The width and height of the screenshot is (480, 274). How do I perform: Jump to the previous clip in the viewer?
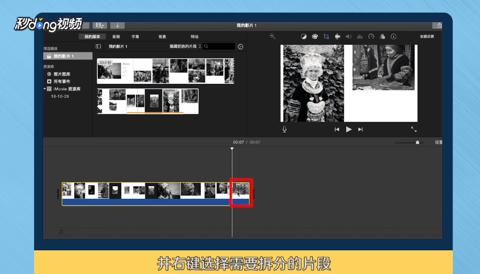click(x=337, y=129)
